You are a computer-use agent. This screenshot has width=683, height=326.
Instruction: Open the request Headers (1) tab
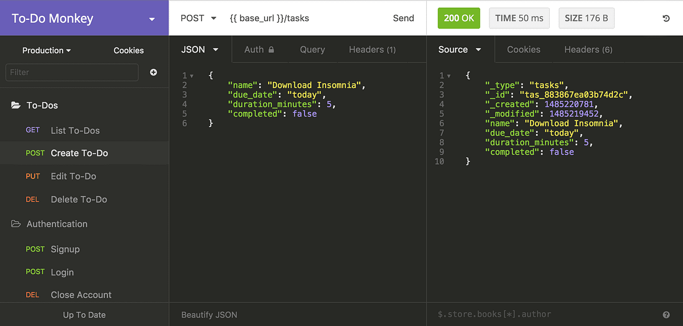(372, 49)
